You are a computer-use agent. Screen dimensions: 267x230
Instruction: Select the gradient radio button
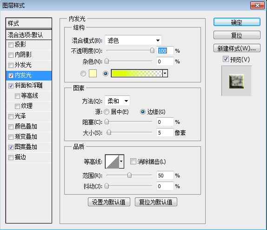[x=106, y=74]
